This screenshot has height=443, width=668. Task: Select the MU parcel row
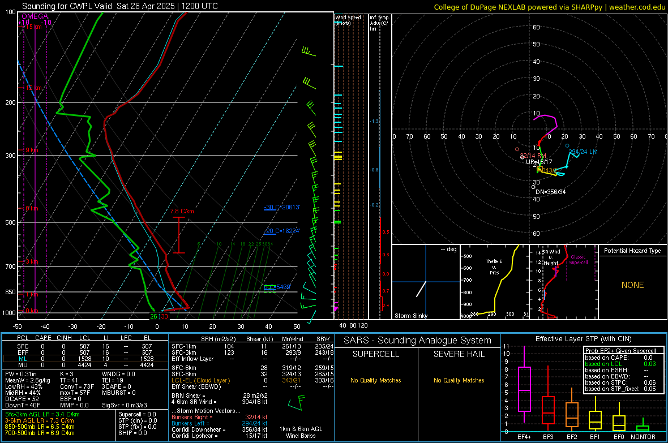coord(84,365)
